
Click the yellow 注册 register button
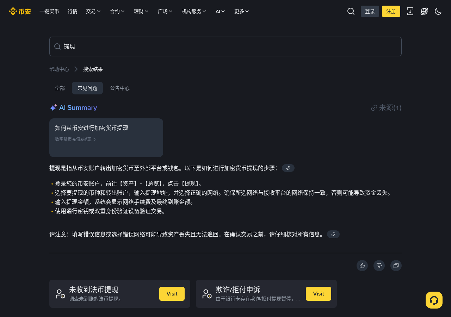(391, 11)
